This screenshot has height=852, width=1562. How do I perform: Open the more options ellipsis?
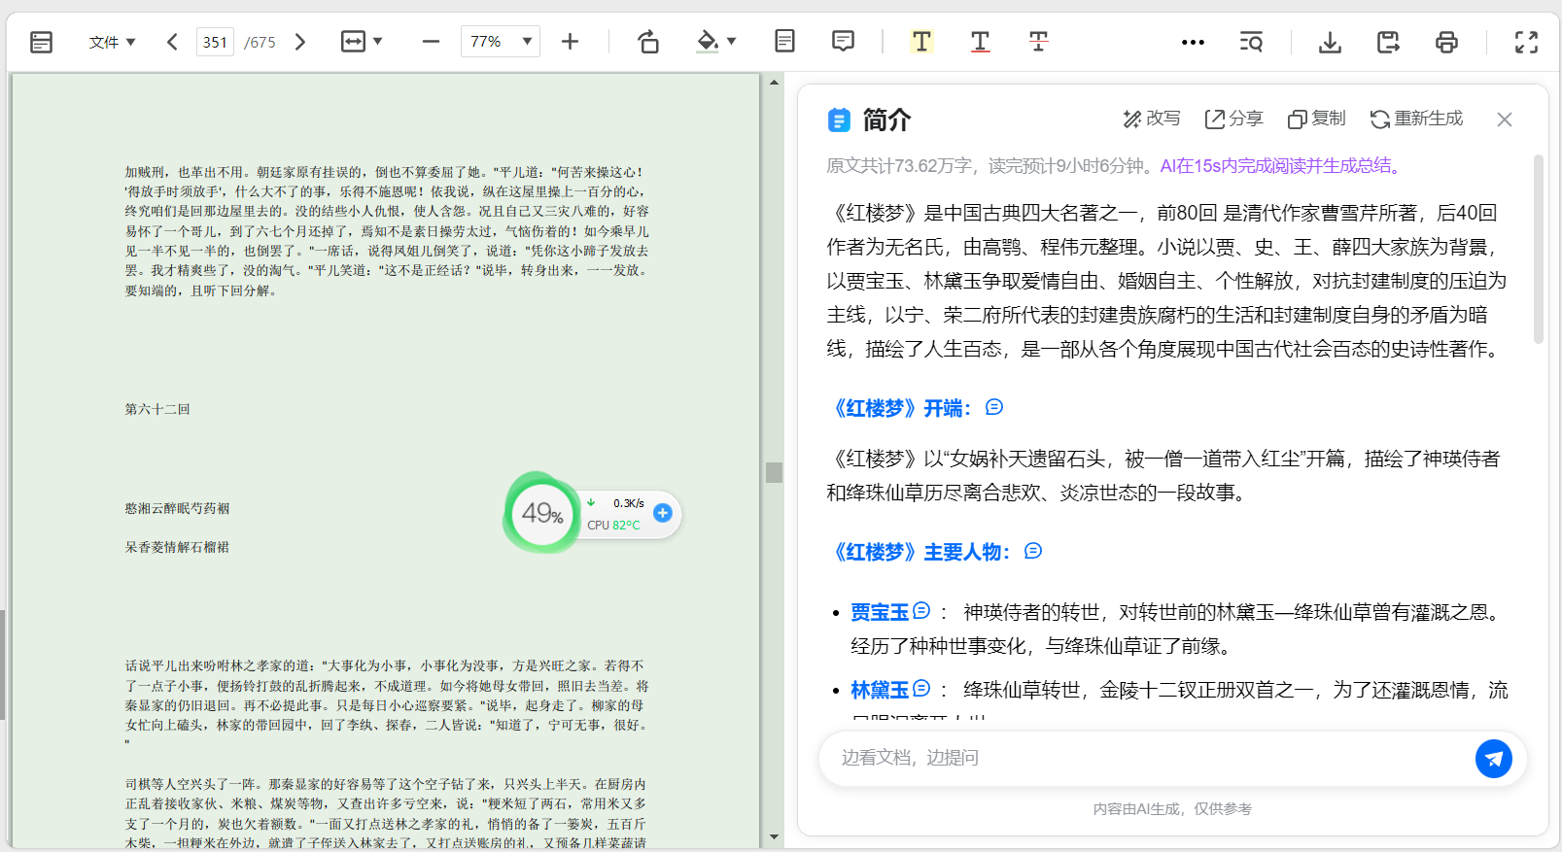[x=1193, y=42]
